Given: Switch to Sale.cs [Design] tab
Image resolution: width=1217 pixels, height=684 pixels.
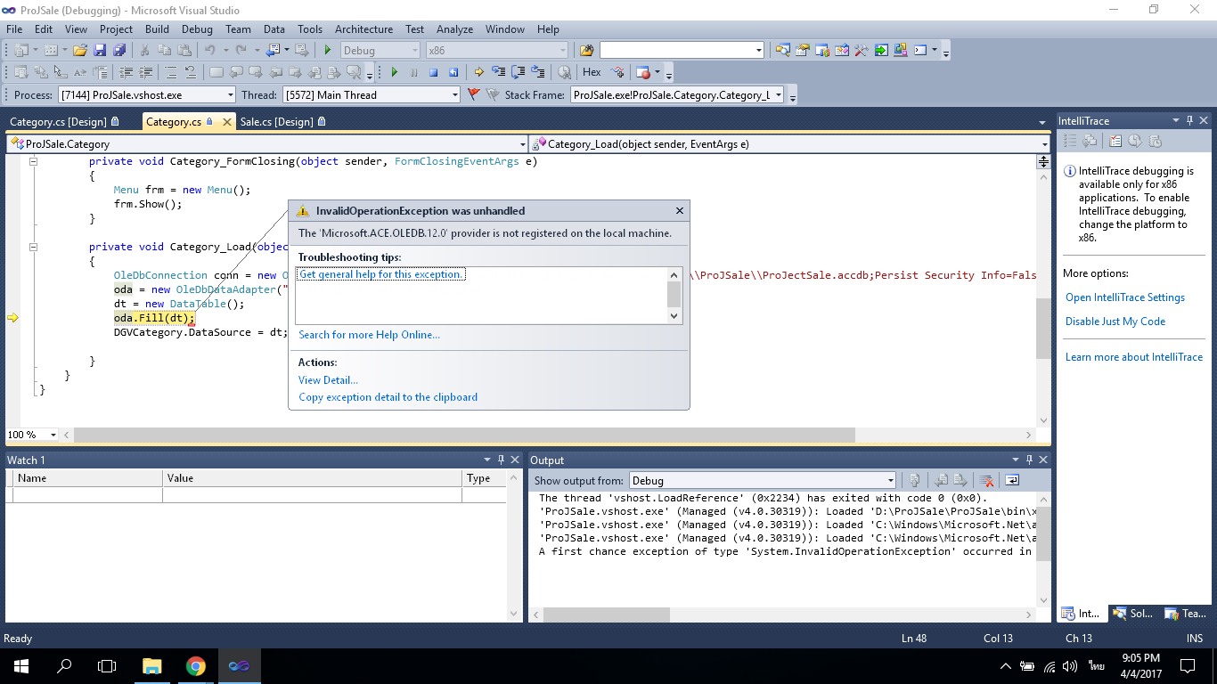Looking at the screenshot, I should pos(282,121).
